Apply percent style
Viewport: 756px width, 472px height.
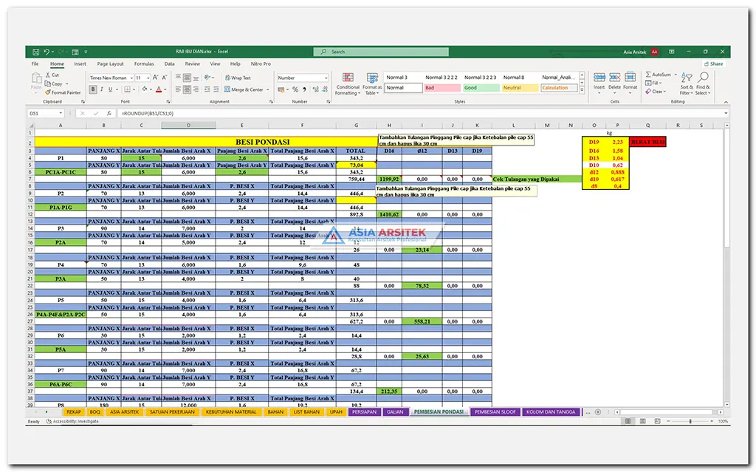point(295,89)
